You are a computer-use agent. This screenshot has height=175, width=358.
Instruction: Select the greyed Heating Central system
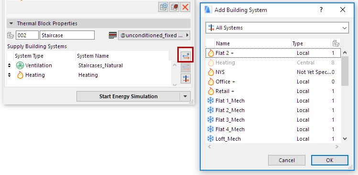pos(273,62)
